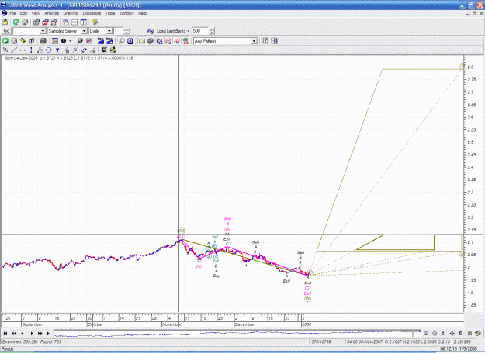Open the File menu

[x=12, y=13]
